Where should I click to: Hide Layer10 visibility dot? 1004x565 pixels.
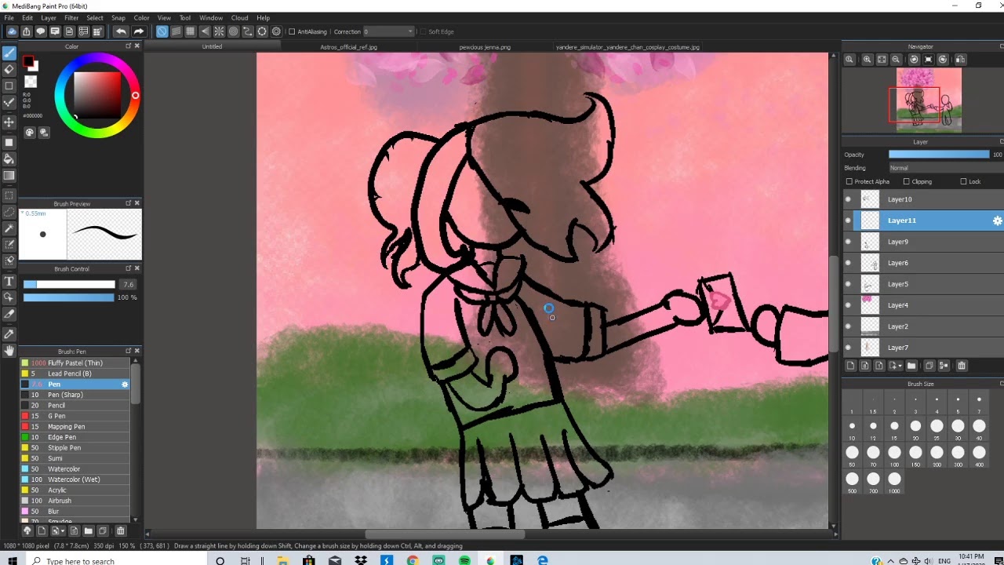(848, 199)
